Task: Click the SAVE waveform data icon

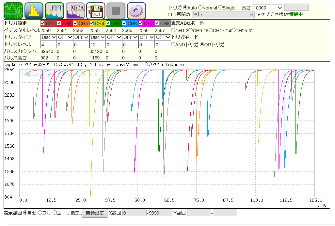Action: (96, 11)
